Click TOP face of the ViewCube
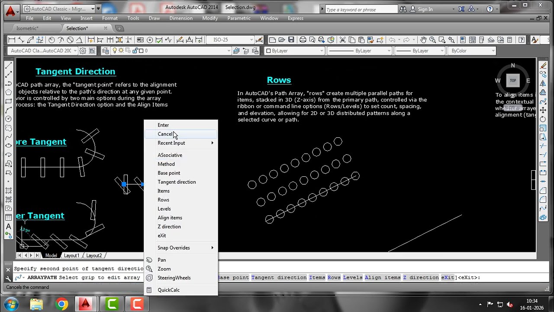554x312 pixels. tap(513, 81)
